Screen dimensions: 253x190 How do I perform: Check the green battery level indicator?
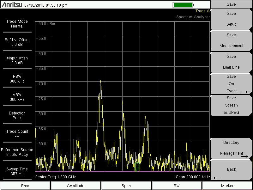(x=183, y=5)
